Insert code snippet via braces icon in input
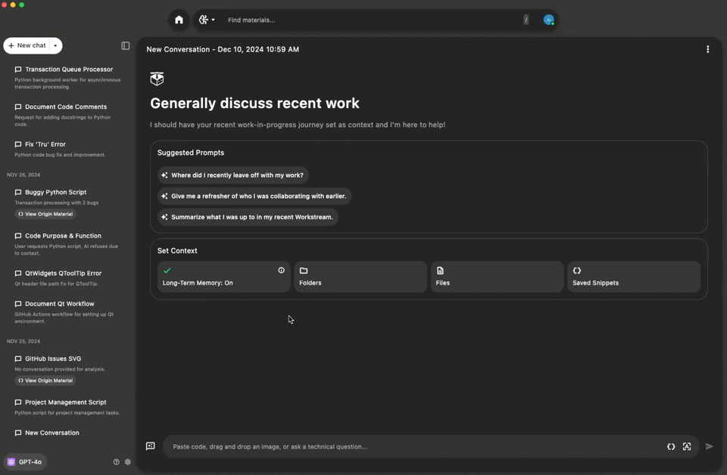Image resolution: width=727 pixels, height=475 pixels. (x=671, y=446)
